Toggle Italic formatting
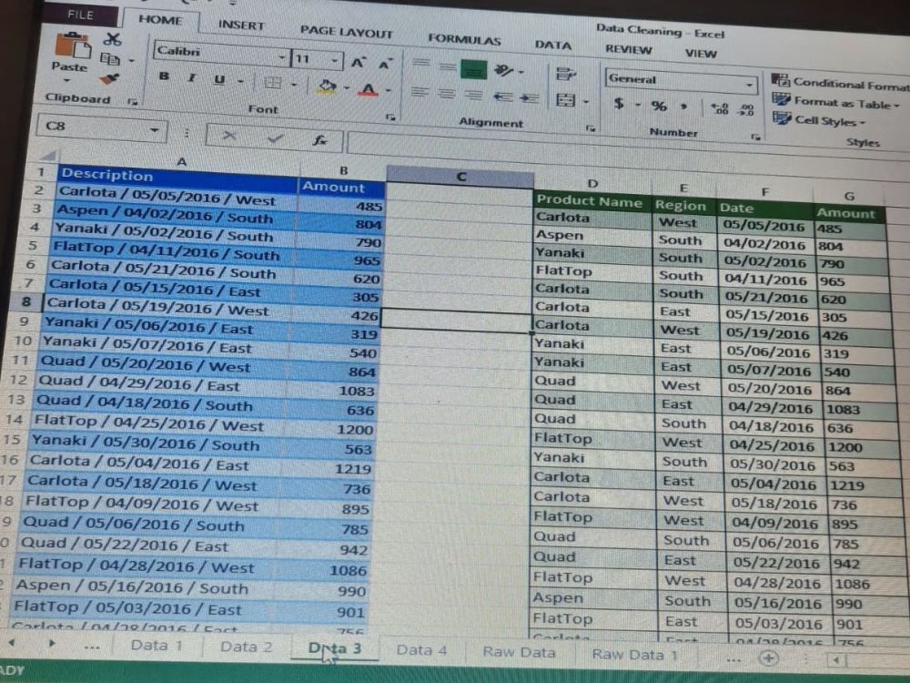Image resolution: width=910 pixels, height=683 pixels. coord(191,77)
